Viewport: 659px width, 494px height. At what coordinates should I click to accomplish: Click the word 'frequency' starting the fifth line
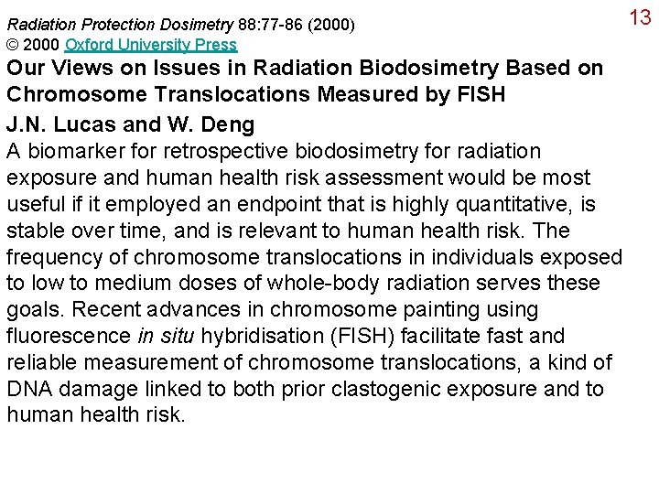(55, 257)
